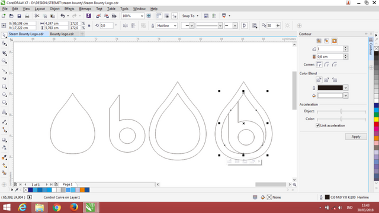
Task: Increase contour steps stepper
Action: click(345, 47)
